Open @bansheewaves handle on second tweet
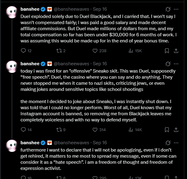The image size is (187, 179). pos(71,64)
